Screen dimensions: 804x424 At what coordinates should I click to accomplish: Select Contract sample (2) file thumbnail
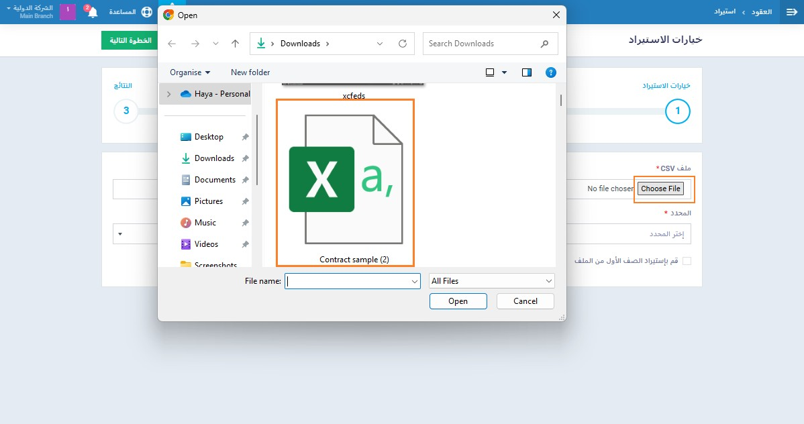345,182
